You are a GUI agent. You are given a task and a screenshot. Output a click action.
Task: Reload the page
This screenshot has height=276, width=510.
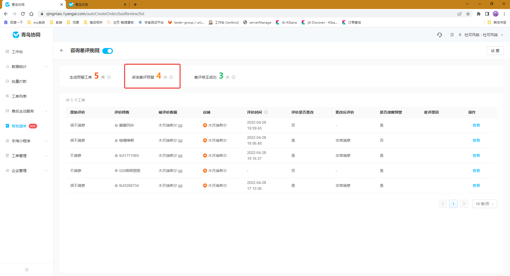click(x=23, y=14)
